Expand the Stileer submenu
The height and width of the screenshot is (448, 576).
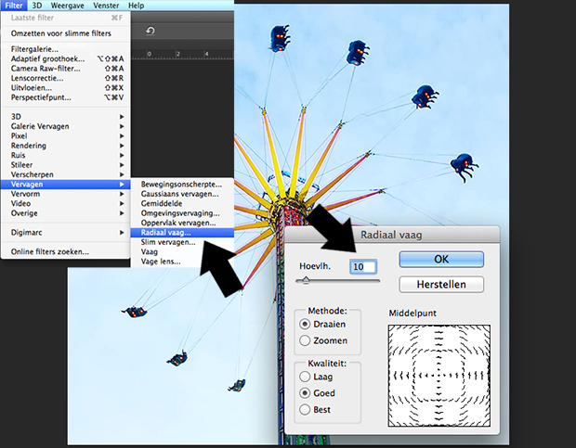(65, 165)
